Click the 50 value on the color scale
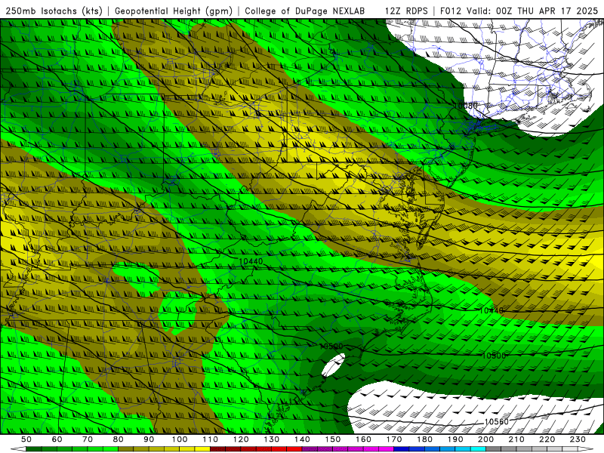The image size is (604, 453). tap(26, 439)
